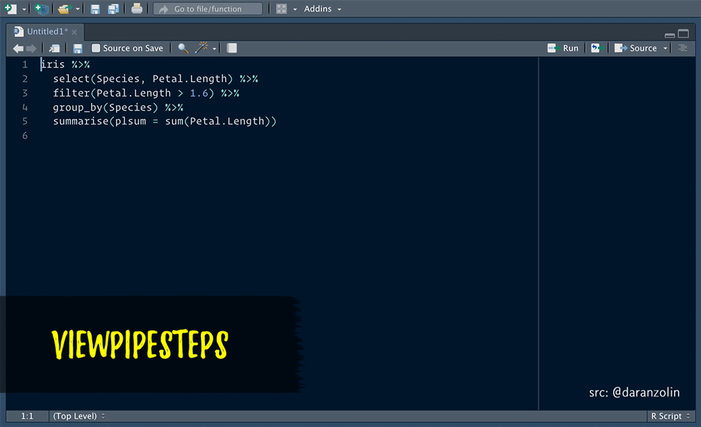Select the Untitled1 editor tab
The width and height of the screenshot is (701, 427).
[44, 31]
